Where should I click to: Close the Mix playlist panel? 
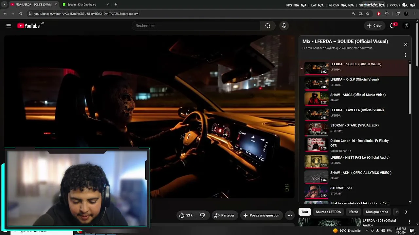406,44
